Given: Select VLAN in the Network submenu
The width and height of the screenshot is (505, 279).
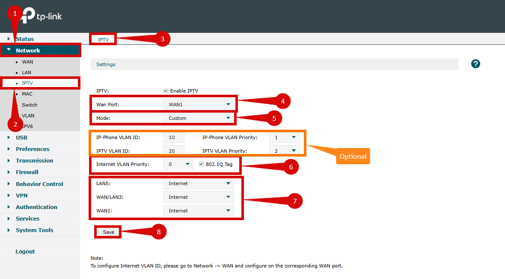Looking at the screenshot, I should coord(28,116).
